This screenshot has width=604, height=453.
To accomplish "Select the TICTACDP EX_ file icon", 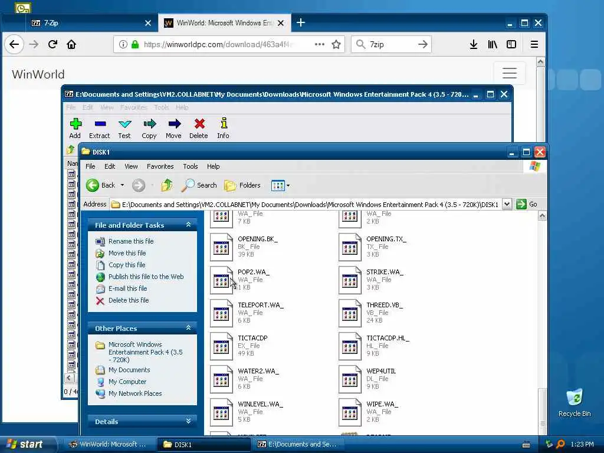I will 222,346.
